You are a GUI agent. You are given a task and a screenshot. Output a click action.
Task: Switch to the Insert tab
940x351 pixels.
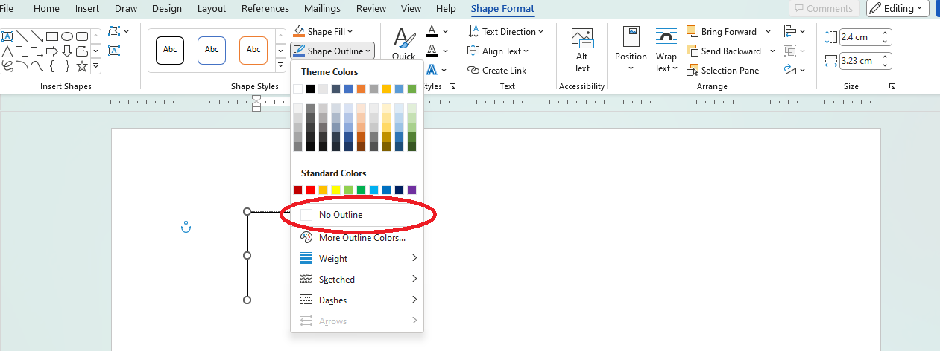(87, 9)
